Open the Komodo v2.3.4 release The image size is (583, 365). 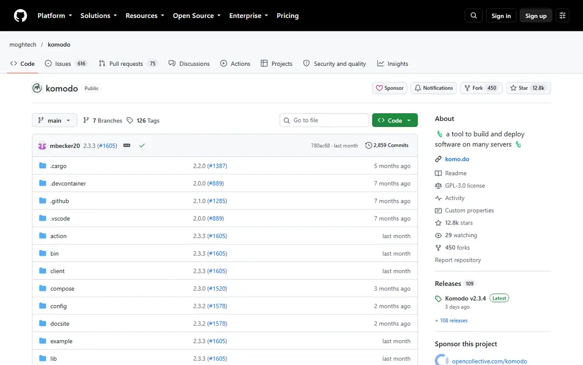tap(465, 298)
